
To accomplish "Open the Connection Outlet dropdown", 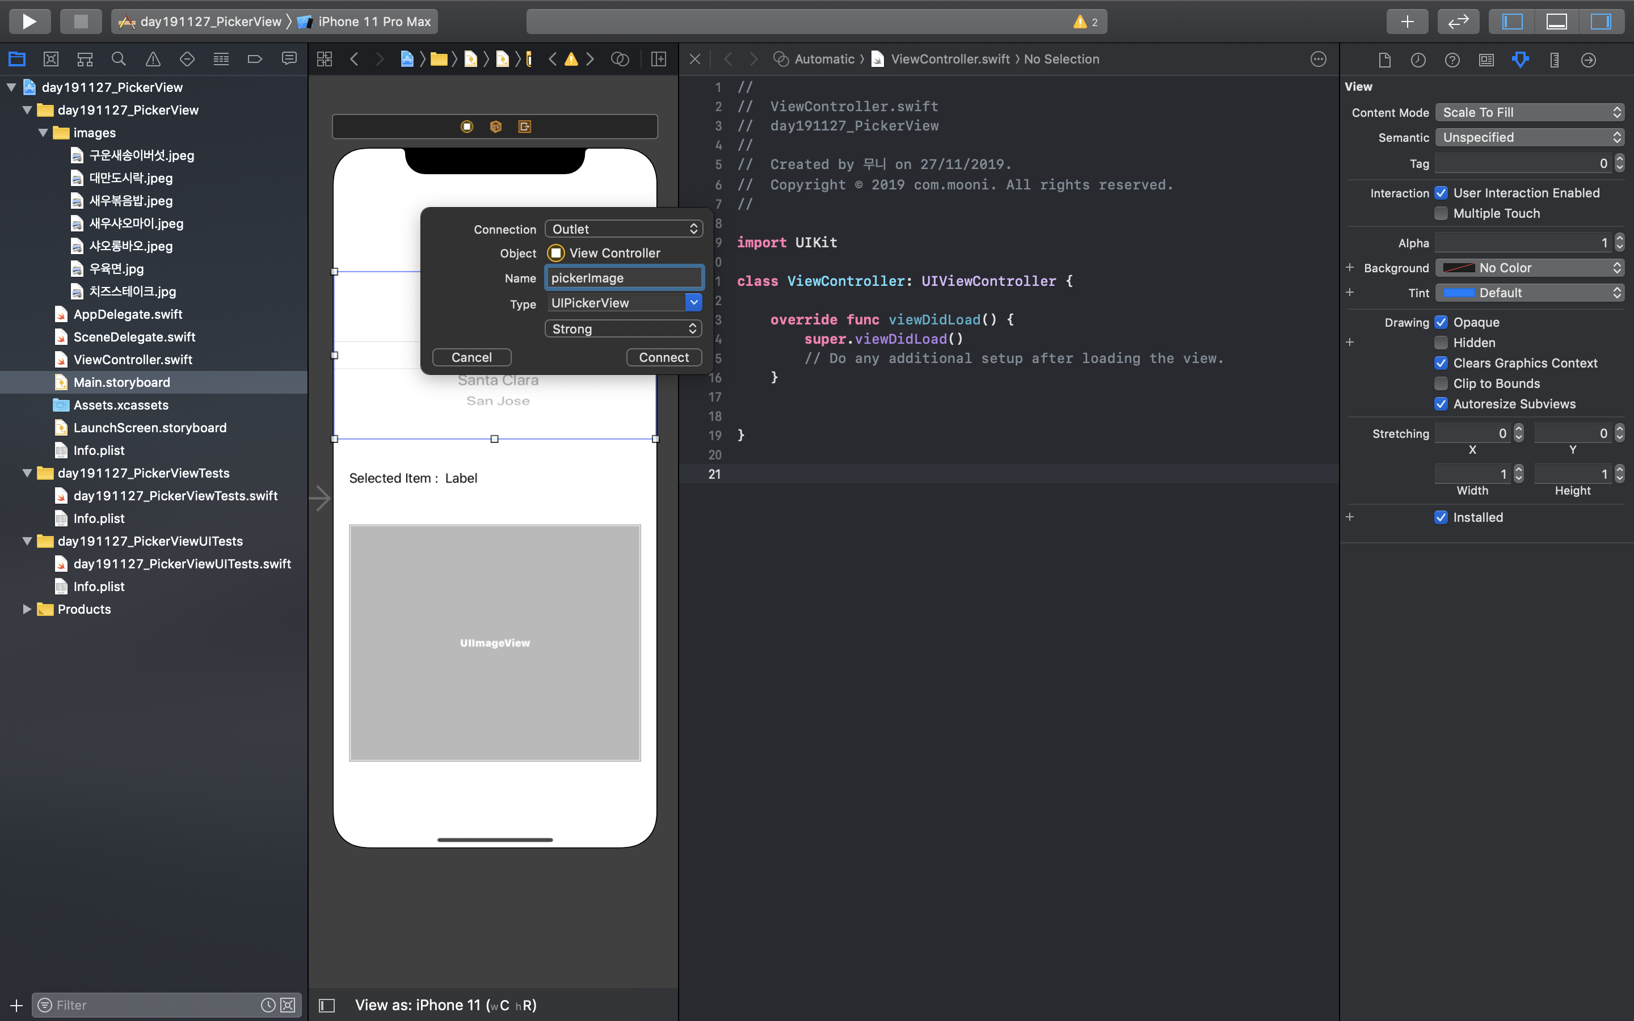I will [623, 229].
